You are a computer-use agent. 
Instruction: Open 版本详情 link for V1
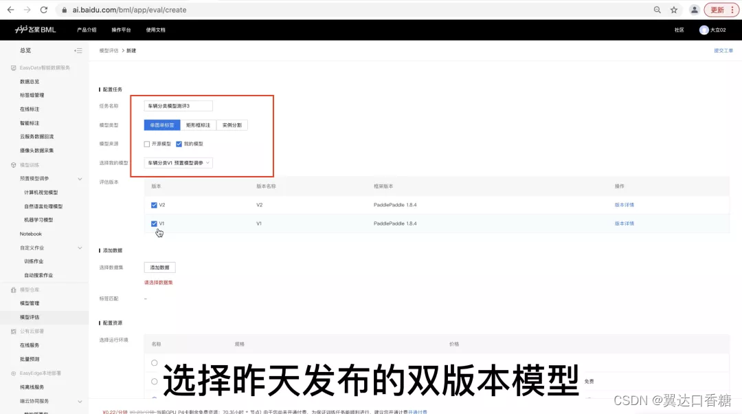click(624, 224)
